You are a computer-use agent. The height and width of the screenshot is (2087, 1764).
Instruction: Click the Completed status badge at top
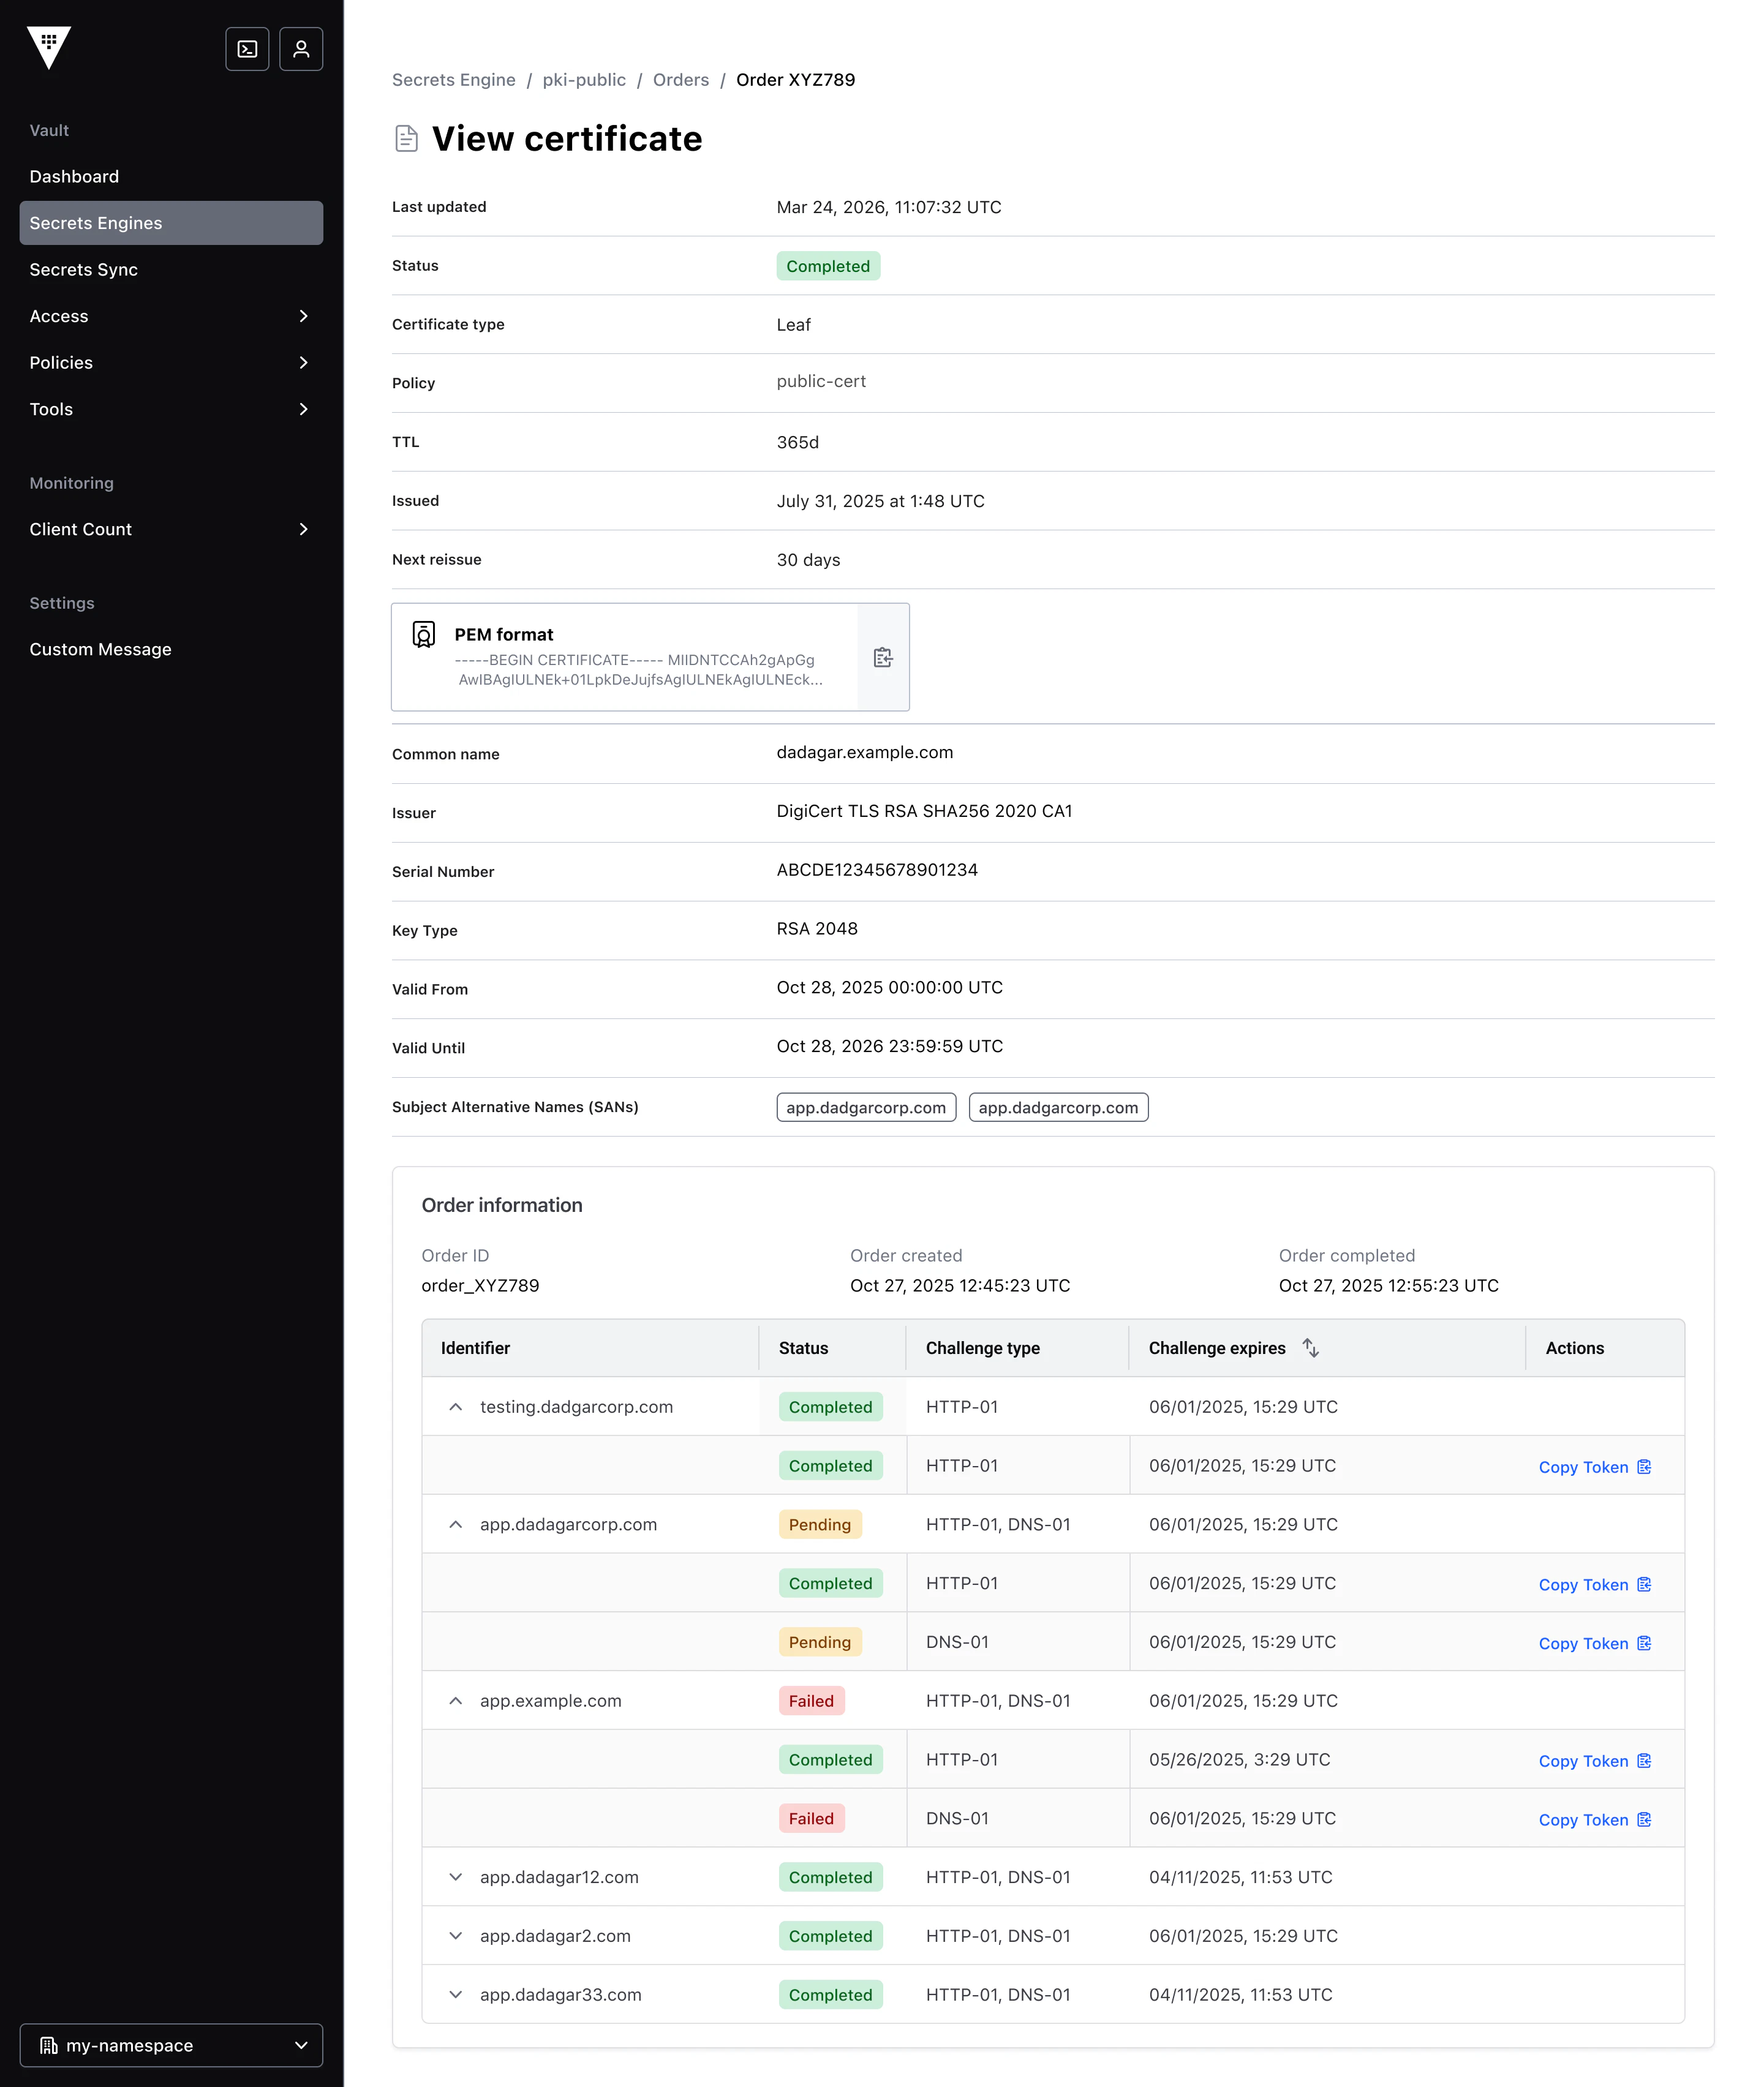tap(828, 266)
